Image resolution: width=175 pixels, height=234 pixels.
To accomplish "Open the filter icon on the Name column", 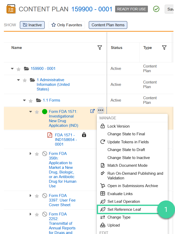I will click(x=100, y=47).
